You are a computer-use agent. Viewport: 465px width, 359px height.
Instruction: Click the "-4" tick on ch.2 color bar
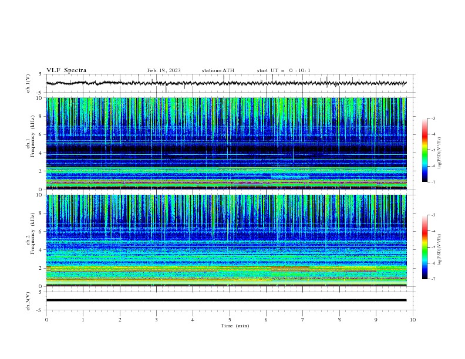[x=433, y=231]
